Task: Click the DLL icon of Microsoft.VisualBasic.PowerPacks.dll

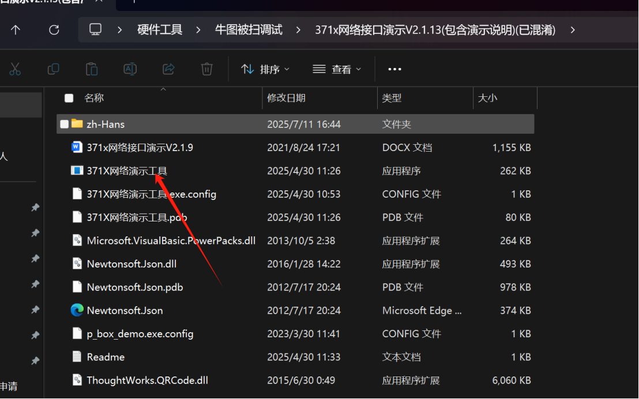Action: tap(77, 240)
